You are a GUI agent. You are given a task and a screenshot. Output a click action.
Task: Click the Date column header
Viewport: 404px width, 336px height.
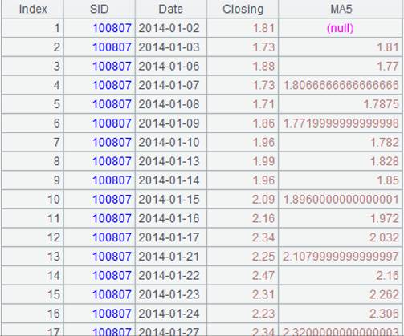(x=171, y=9)
